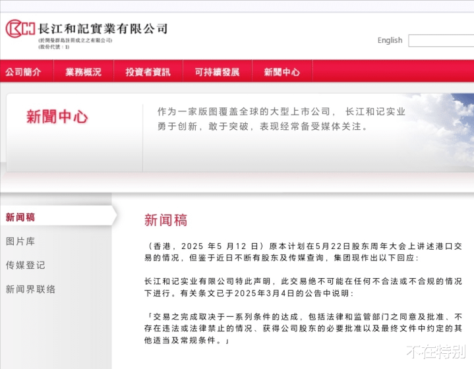
Task: Open 投資者資訊 menu
Action: (x=148, y=72)
